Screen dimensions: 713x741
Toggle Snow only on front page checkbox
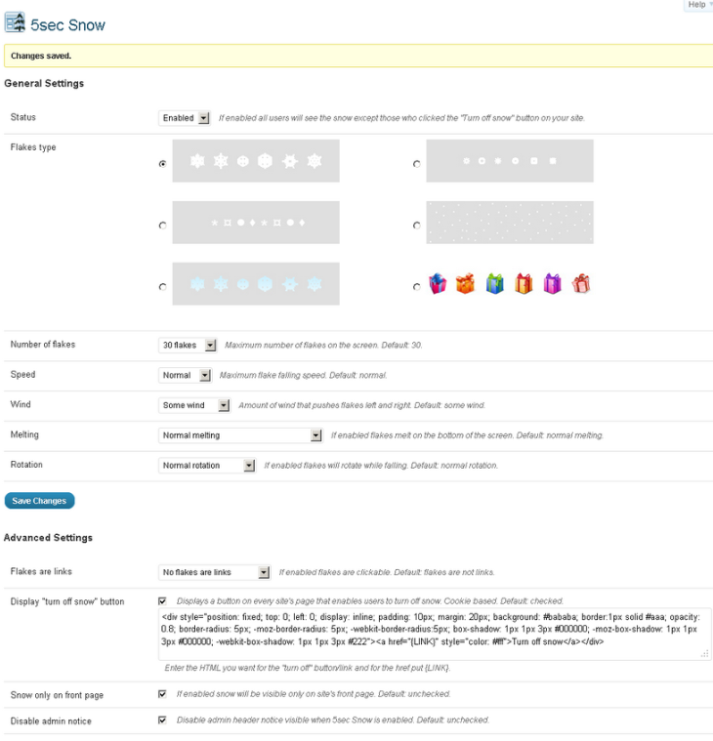click(x=162, y=694)
